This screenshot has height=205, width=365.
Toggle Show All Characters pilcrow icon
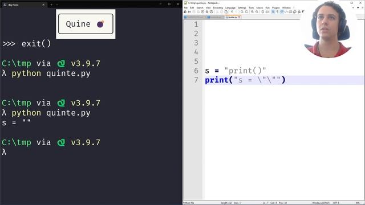click(x=277, y=12)
